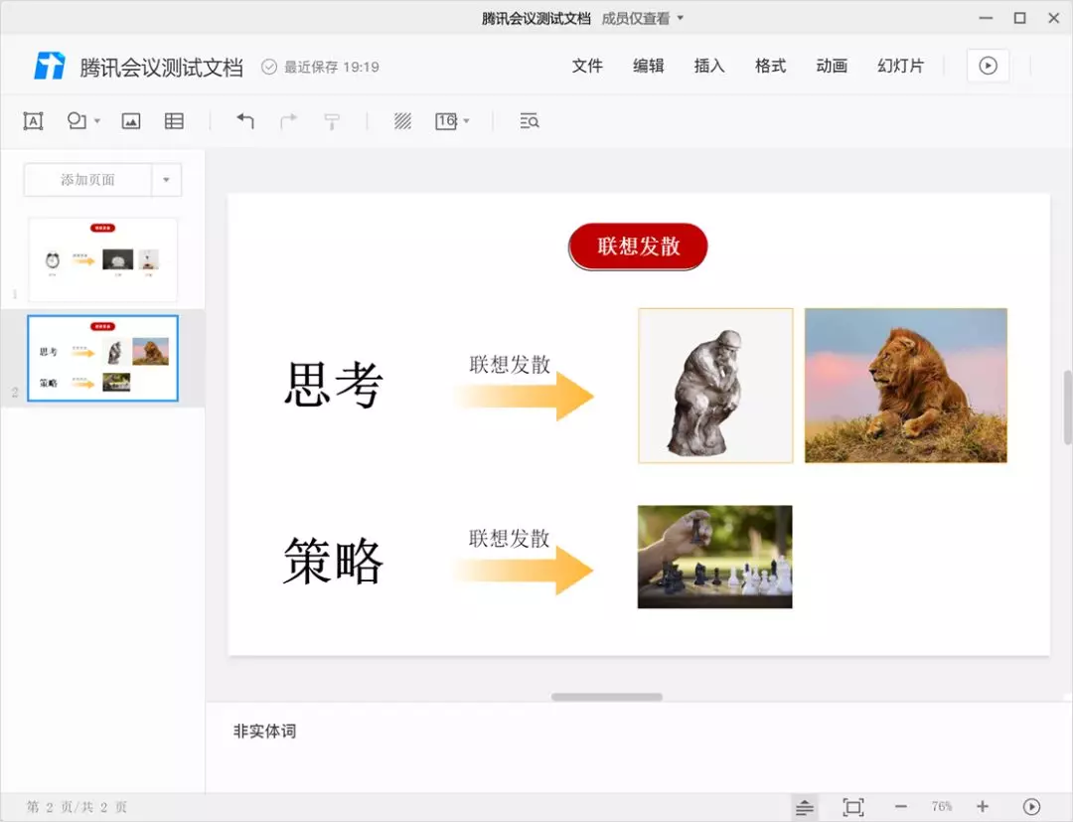Open the hatched background fill tool

(x=402, y=121)
